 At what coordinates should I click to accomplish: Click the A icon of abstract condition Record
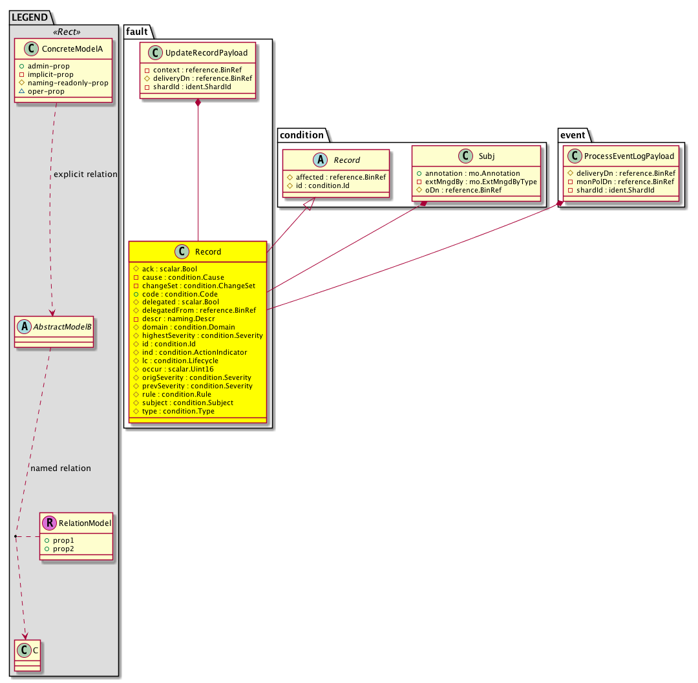(296, 160)
